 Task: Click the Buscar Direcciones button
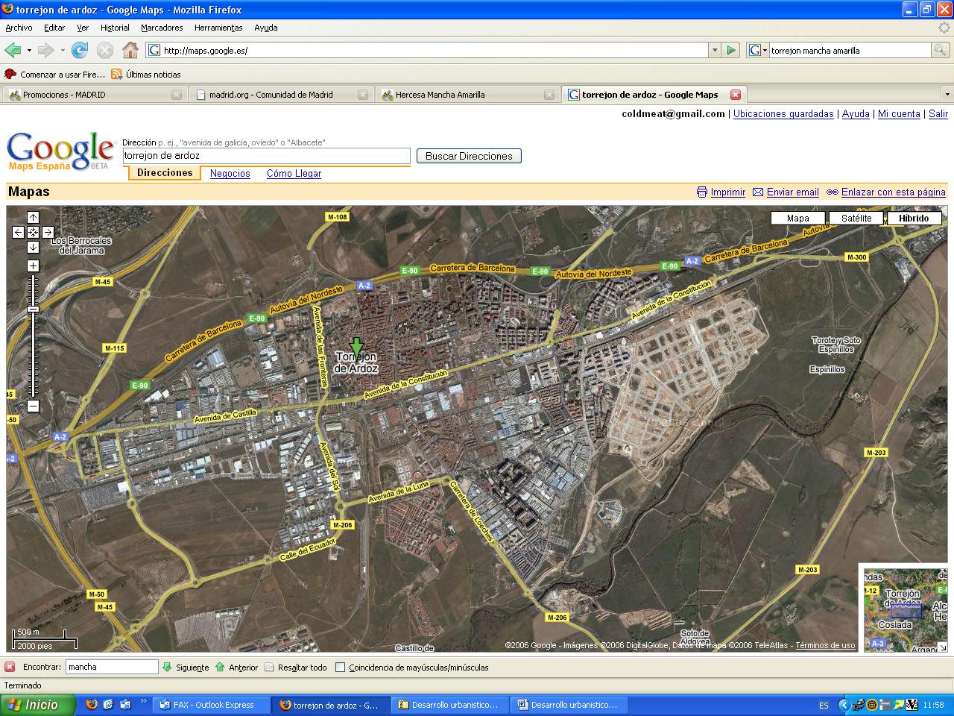[x=469, y=156]
